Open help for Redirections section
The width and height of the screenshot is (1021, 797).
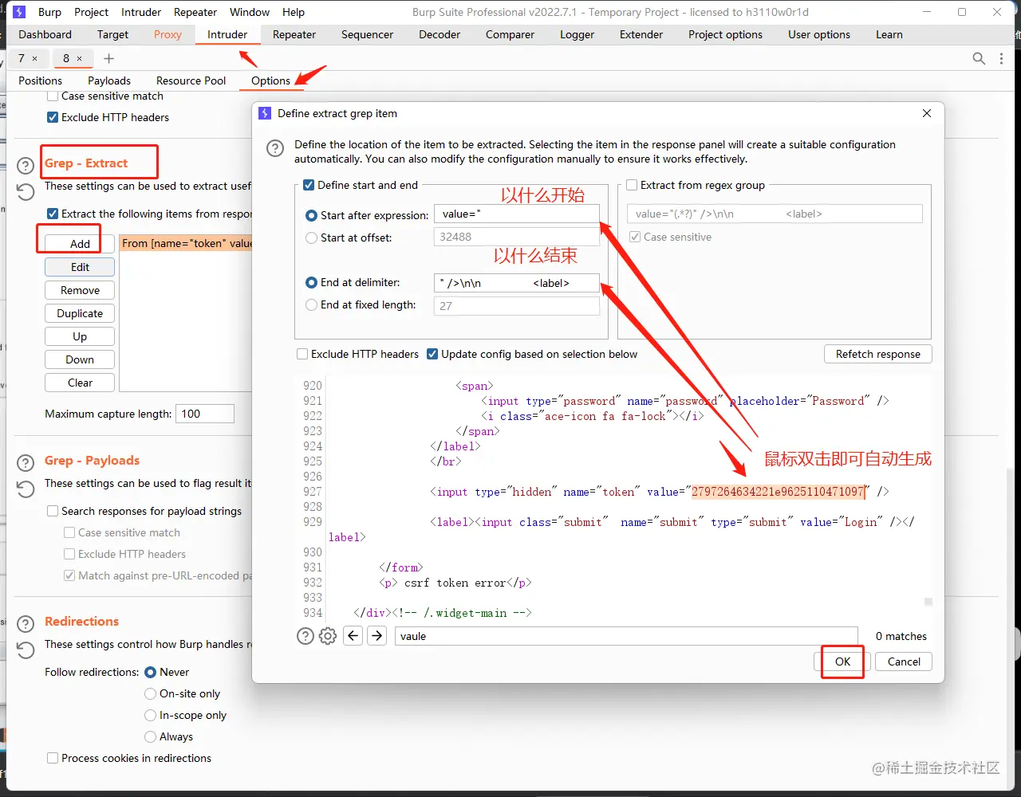26,624
